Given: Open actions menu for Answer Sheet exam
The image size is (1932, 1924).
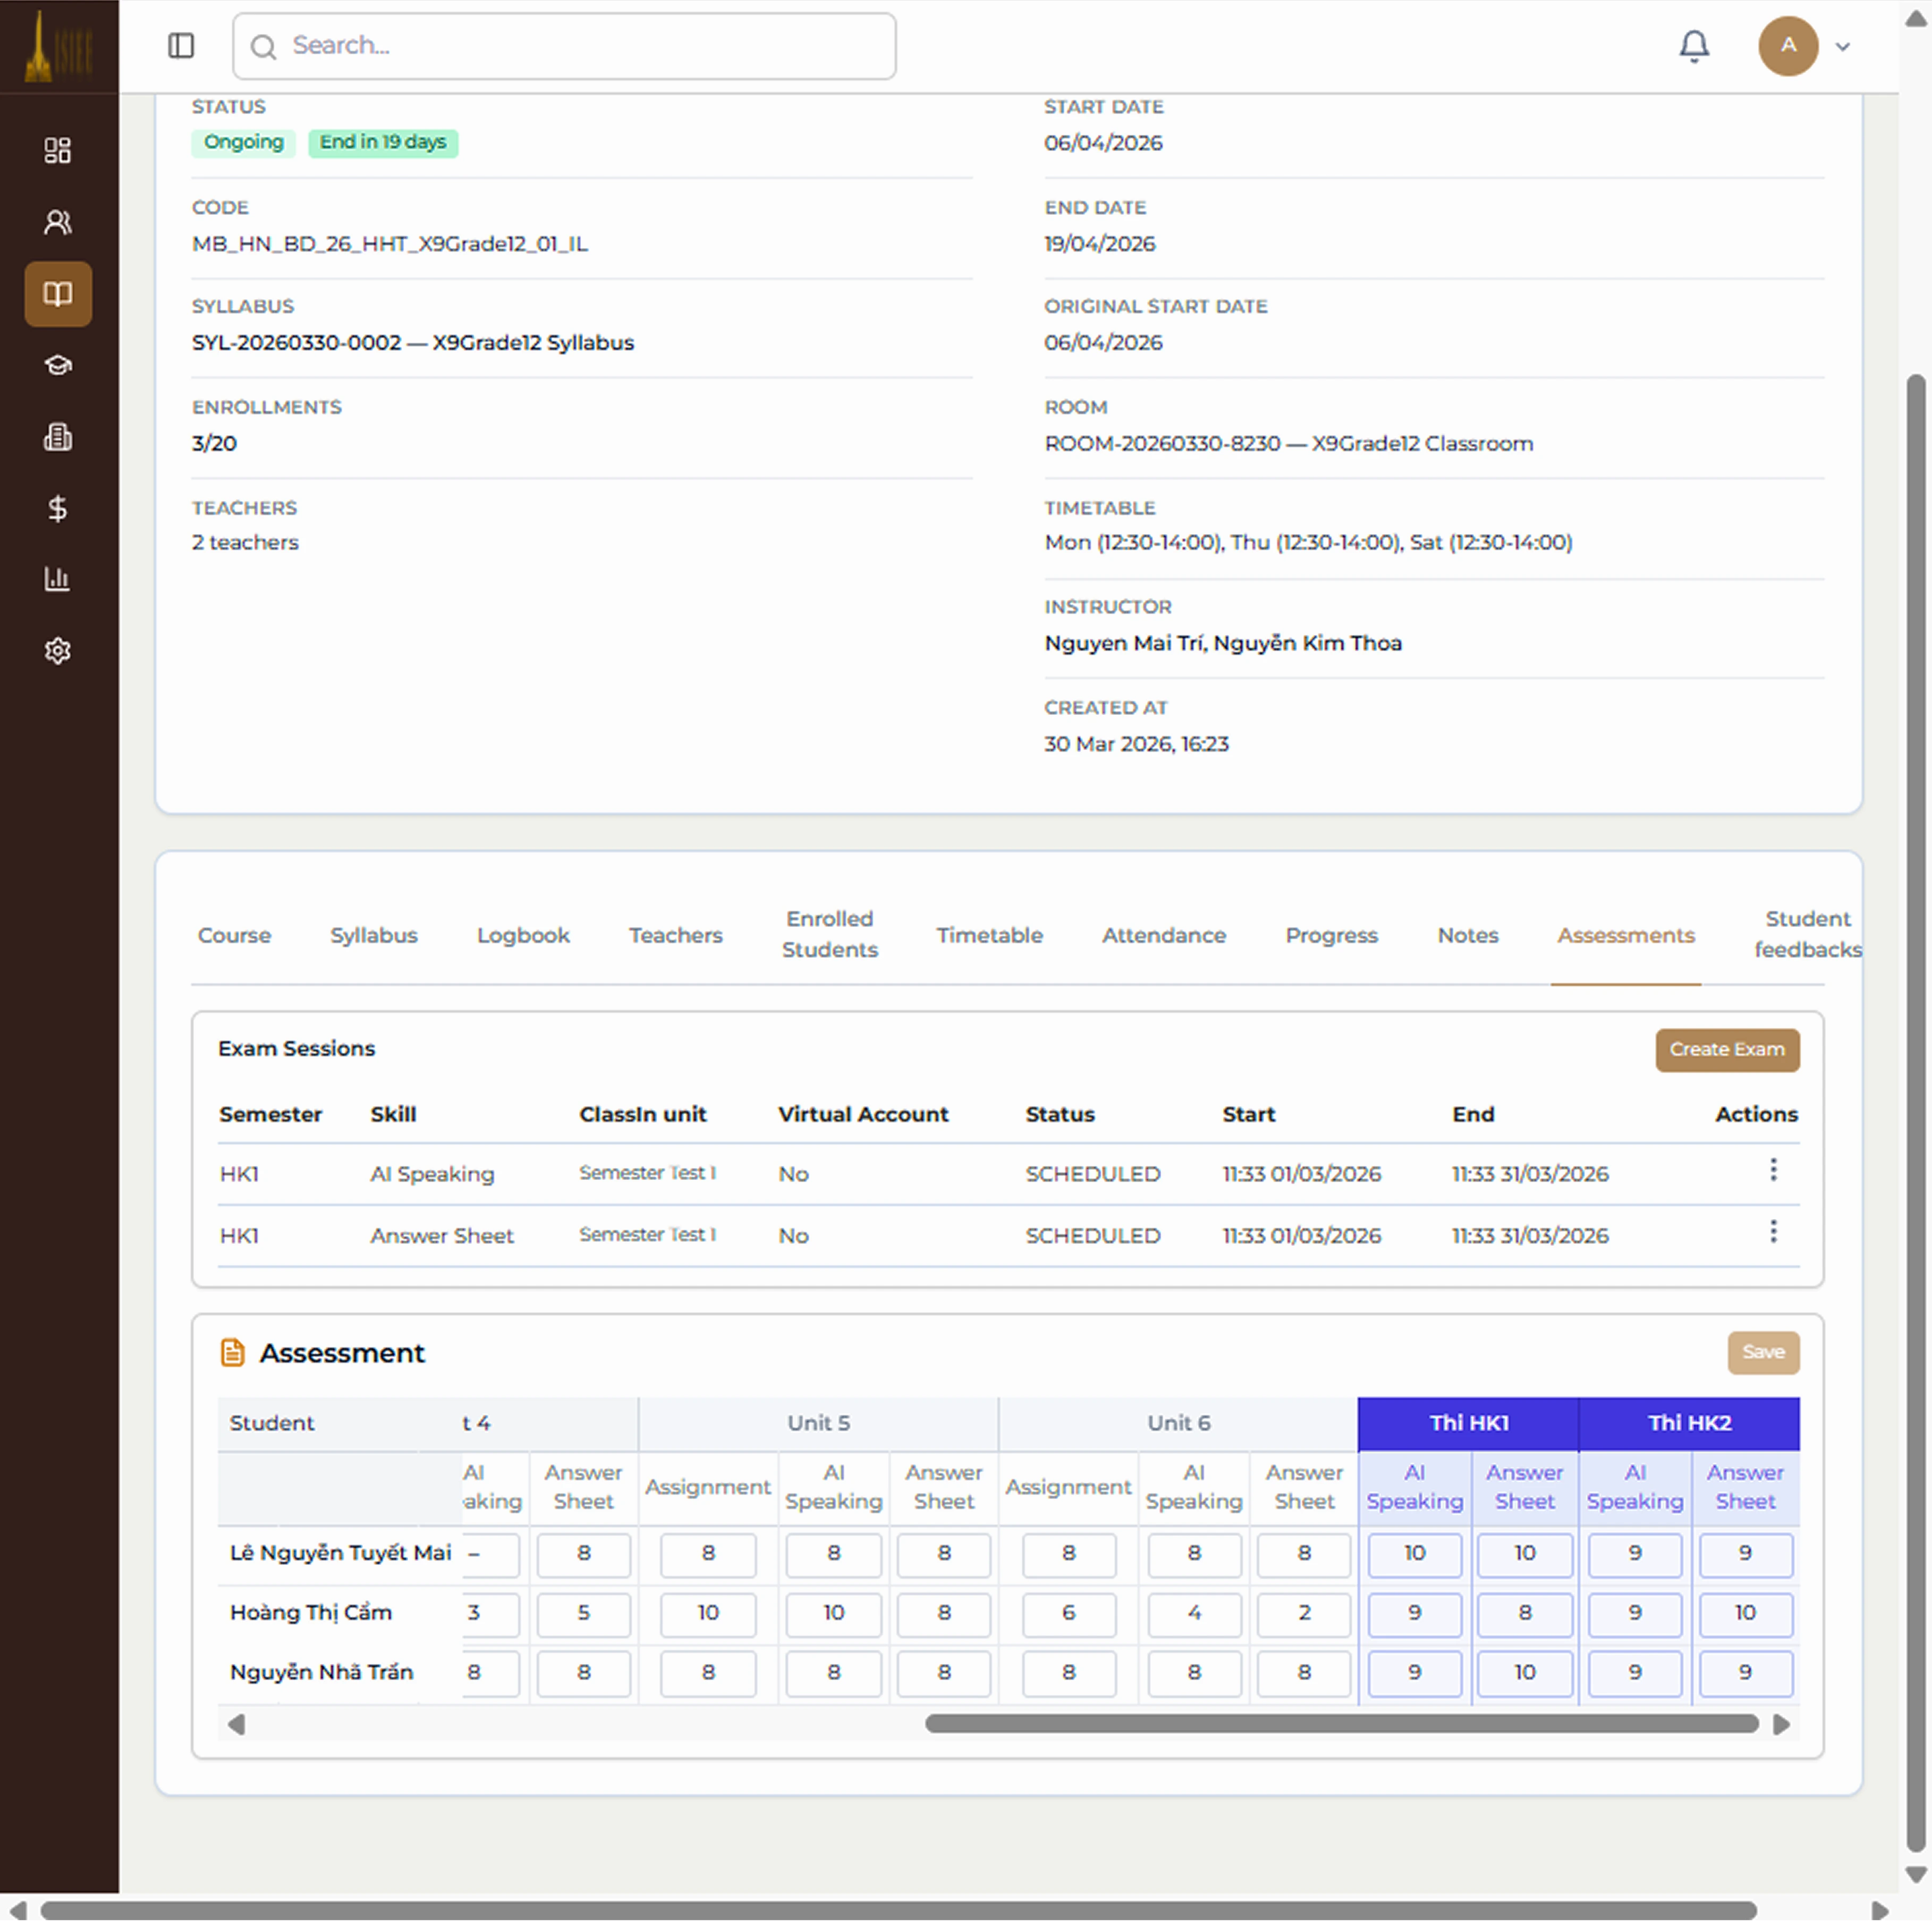Looking at the screenshot, I should pyautogui.click(x=1773, y=1231).
